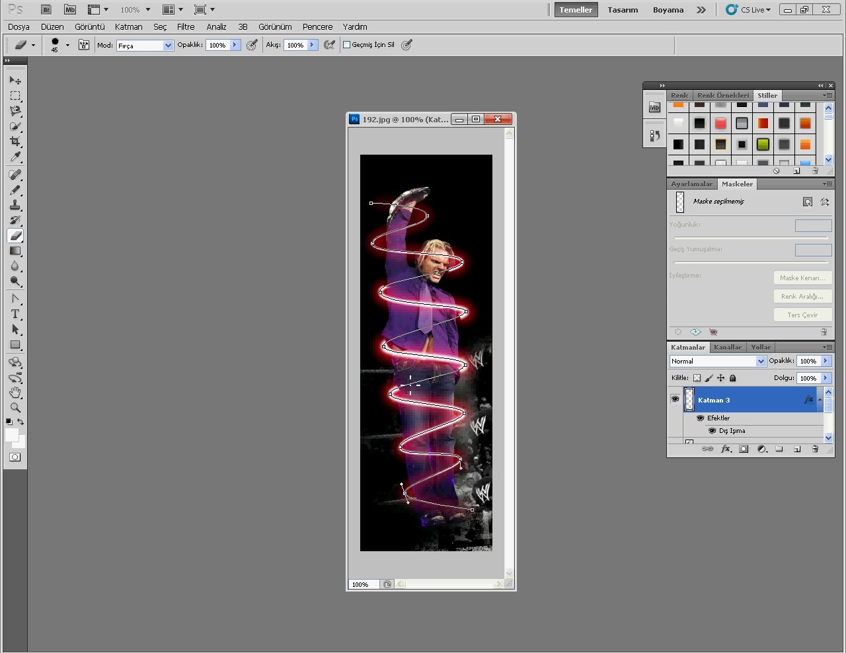The width and height of the screenshot is (846, 653).
Task: Select the 3D Camera Rotate tool
Action: [x=15, y=377]
